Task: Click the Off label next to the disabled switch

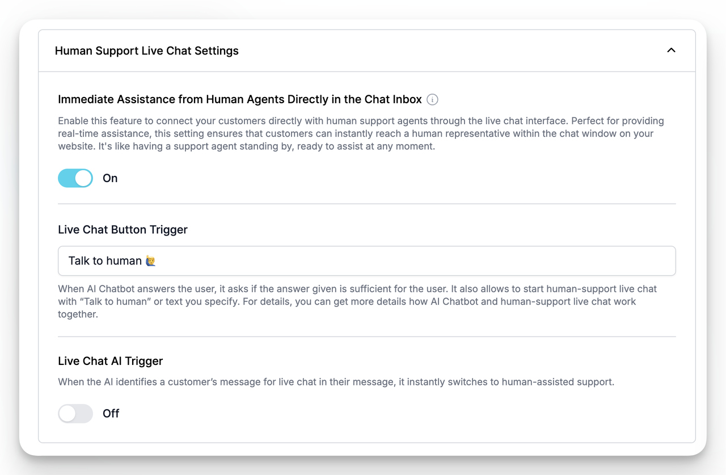Action: click(x=111, y=413)
